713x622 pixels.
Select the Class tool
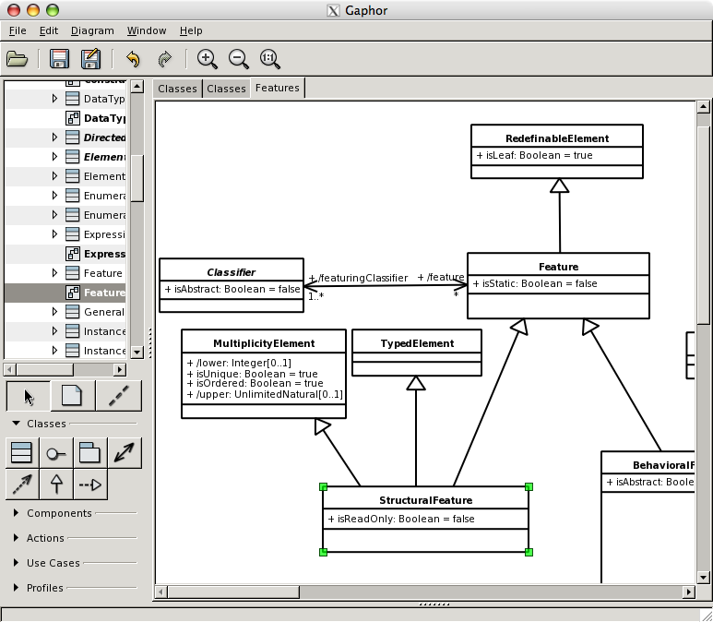pyautogui.click(x=22, y=453)
